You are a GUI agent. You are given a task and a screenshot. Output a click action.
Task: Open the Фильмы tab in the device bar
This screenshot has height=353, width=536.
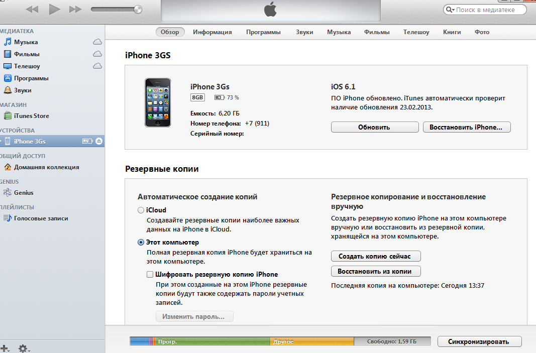(x=377, y=32)
